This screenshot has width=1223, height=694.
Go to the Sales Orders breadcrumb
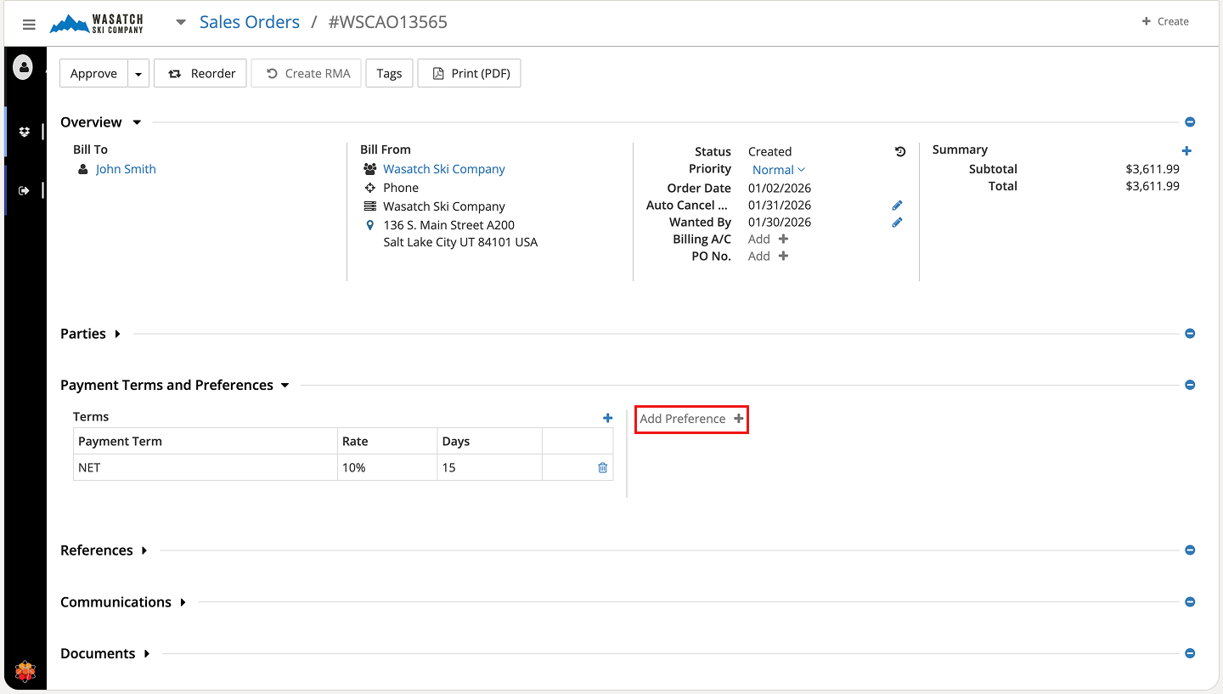(x=249, y=23)
